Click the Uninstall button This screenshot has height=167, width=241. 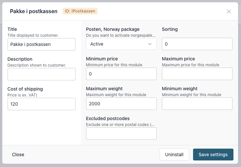[x=174, y=155]
